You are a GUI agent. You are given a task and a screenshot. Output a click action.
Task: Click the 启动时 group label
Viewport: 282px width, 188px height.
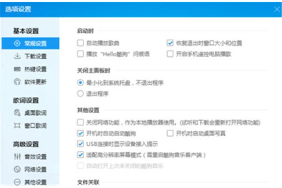(x=86, y=31)
